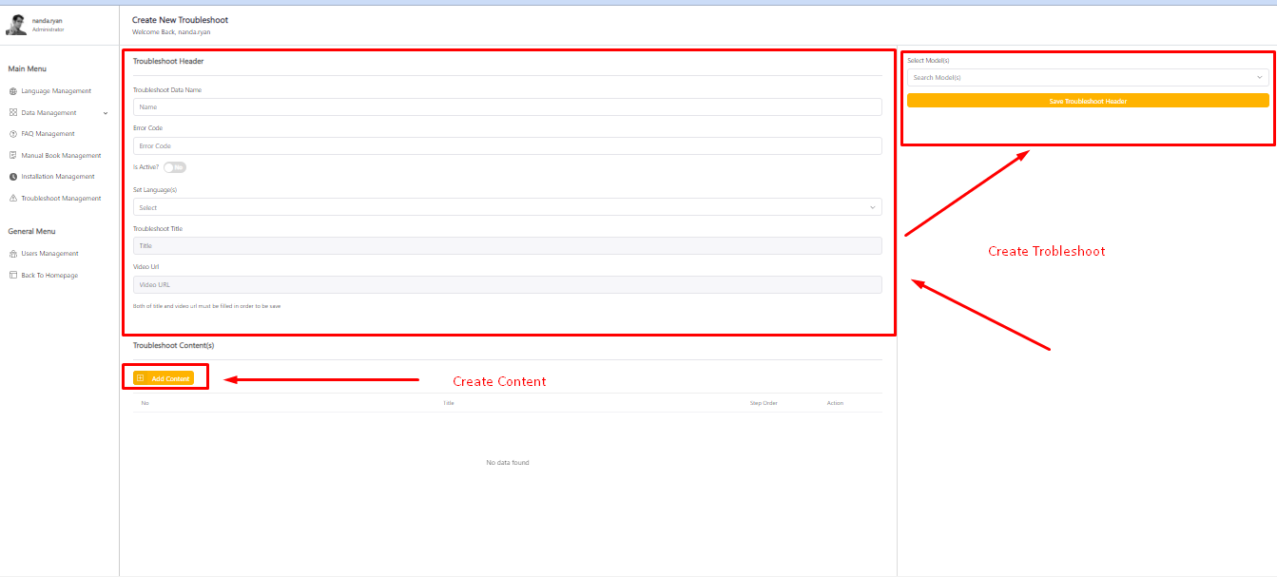
Task: Click the Add Content button
Action: (164, 378)
